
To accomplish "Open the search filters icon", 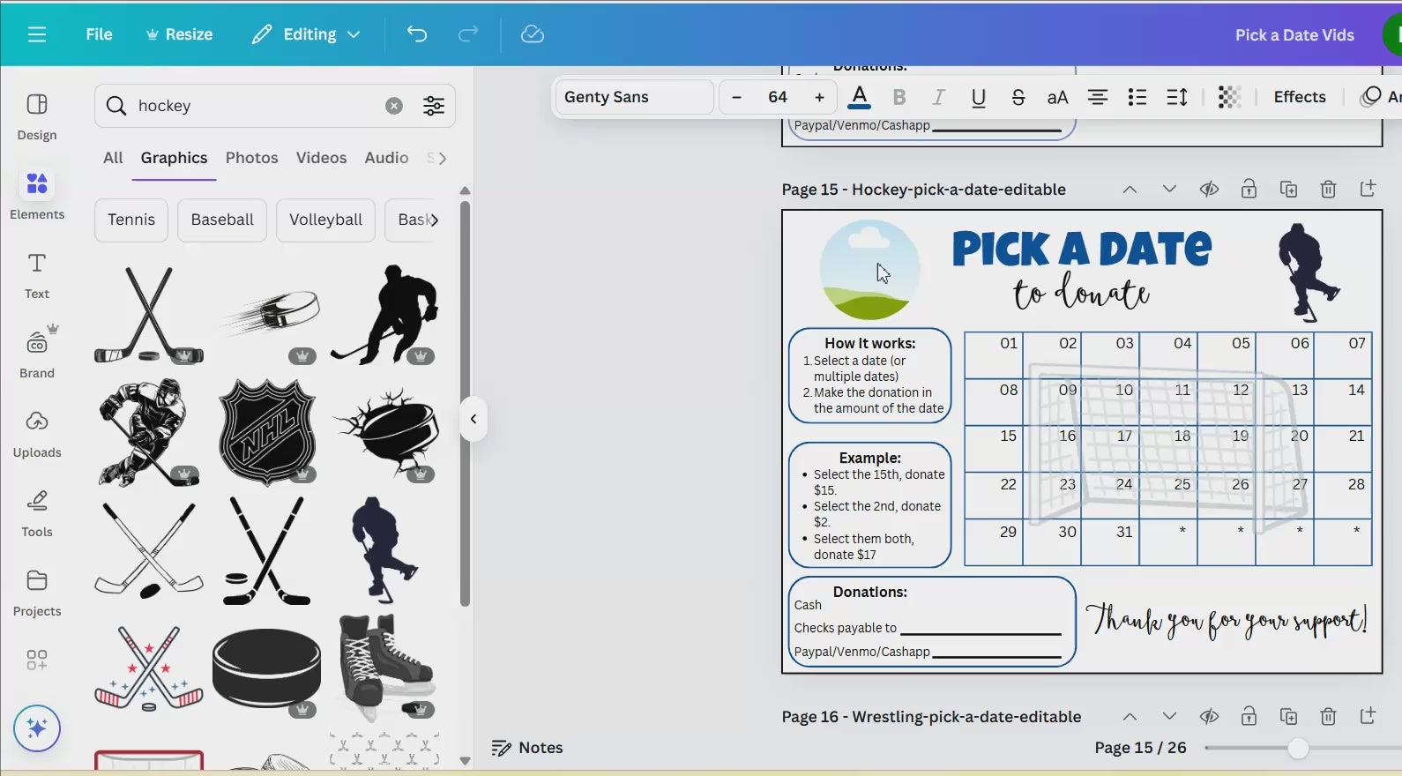I will pos(433,106).
